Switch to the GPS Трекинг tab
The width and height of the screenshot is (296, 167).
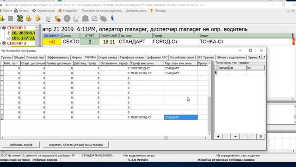point(205,58)
